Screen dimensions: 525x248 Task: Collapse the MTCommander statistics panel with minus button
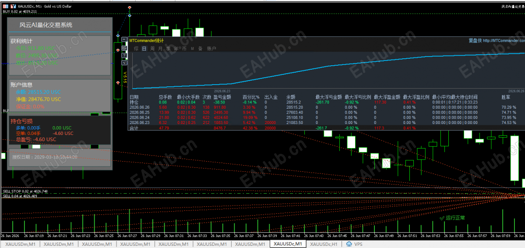124,39
